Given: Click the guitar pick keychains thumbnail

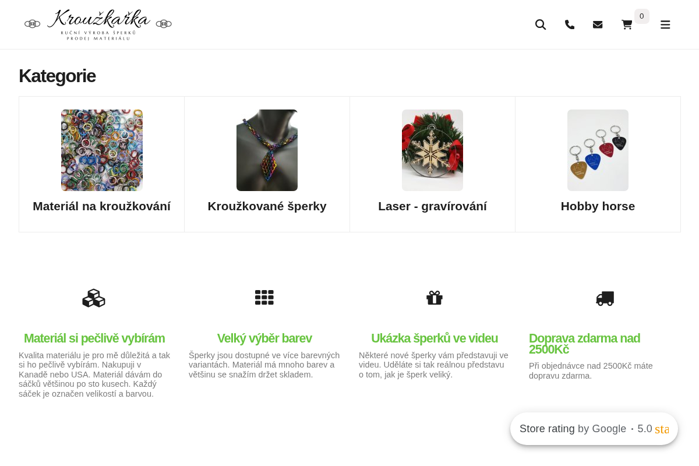Looking at the screenshot, I should 598,150.
